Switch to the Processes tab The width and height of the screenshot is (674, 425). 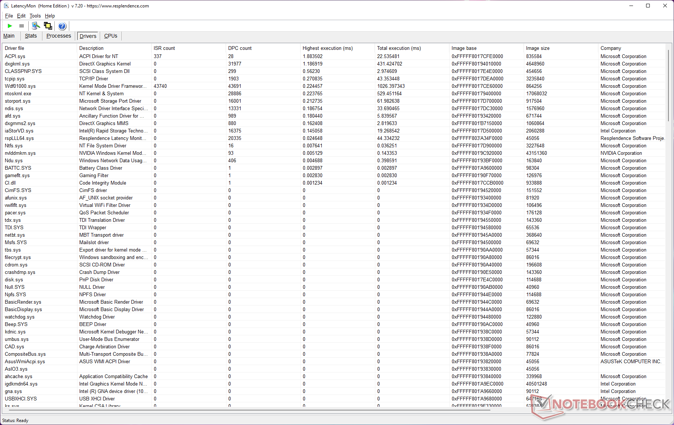pyautogui.click(x=59, y=36)
